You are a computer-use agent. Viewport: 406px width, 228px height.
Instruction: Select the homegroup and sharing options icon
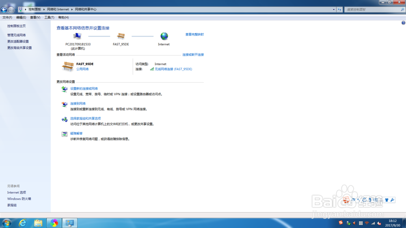[65, 119]
